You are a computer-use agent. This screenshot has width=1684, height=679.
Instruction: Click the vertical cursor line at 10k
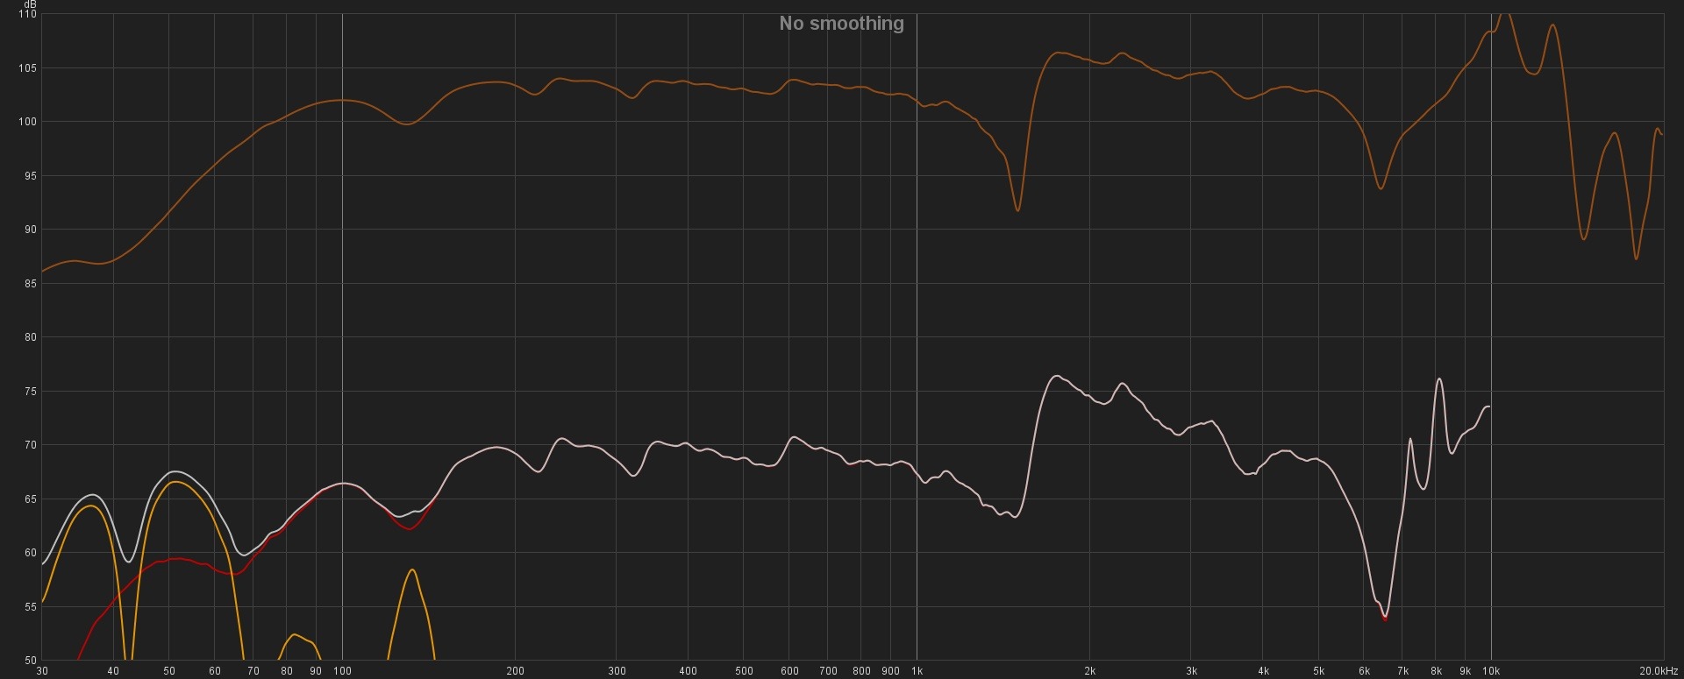click(1491, 337)
